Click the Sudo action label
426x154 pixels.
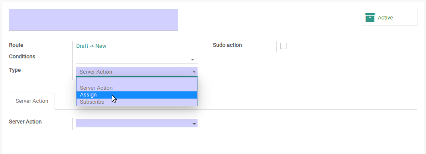[x=228, y=45]
